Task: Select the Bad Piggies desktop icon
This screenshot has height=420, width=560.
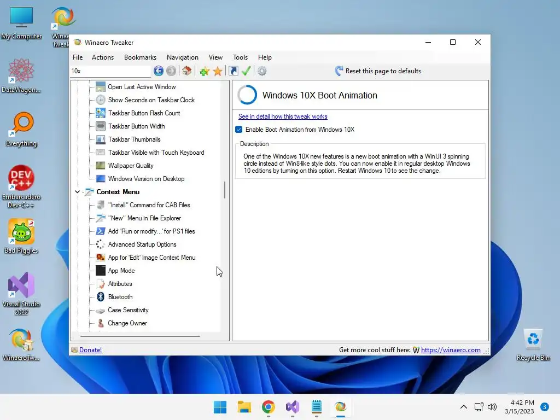Action: [21, 236]
